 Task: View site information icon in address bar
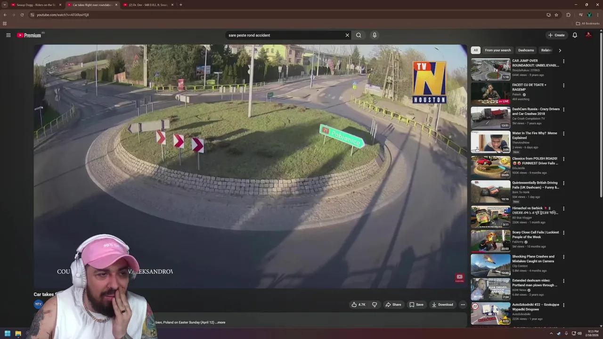click(32, 15)
